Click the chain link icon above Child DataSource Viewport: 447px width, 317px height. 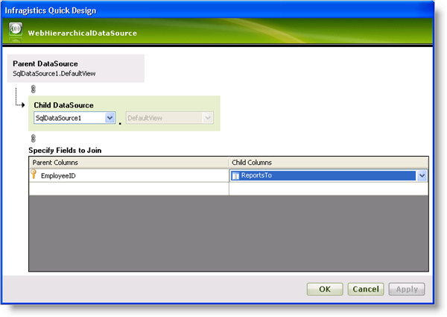32,89
